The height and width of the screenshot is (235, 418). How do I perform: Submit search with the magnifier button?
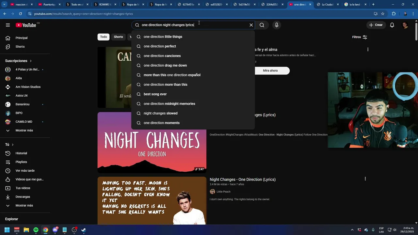coord(262,25)
